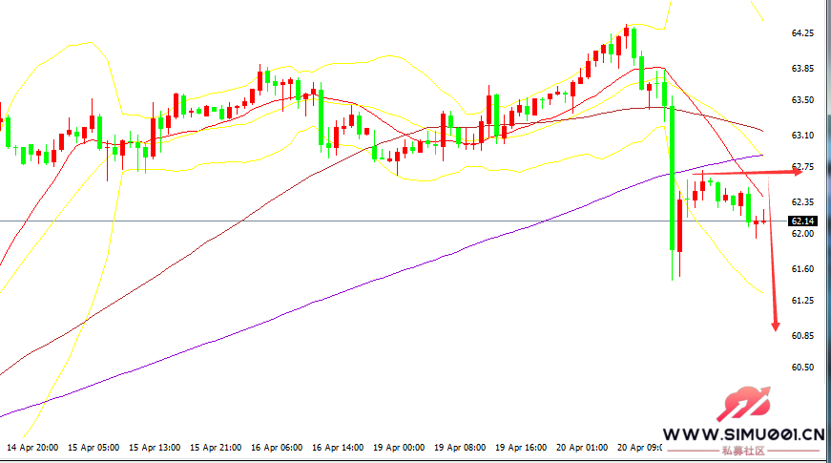Select the 19 Apr 16:00 time marker
This screenshot has height=463, width=831.
(521, 447)
